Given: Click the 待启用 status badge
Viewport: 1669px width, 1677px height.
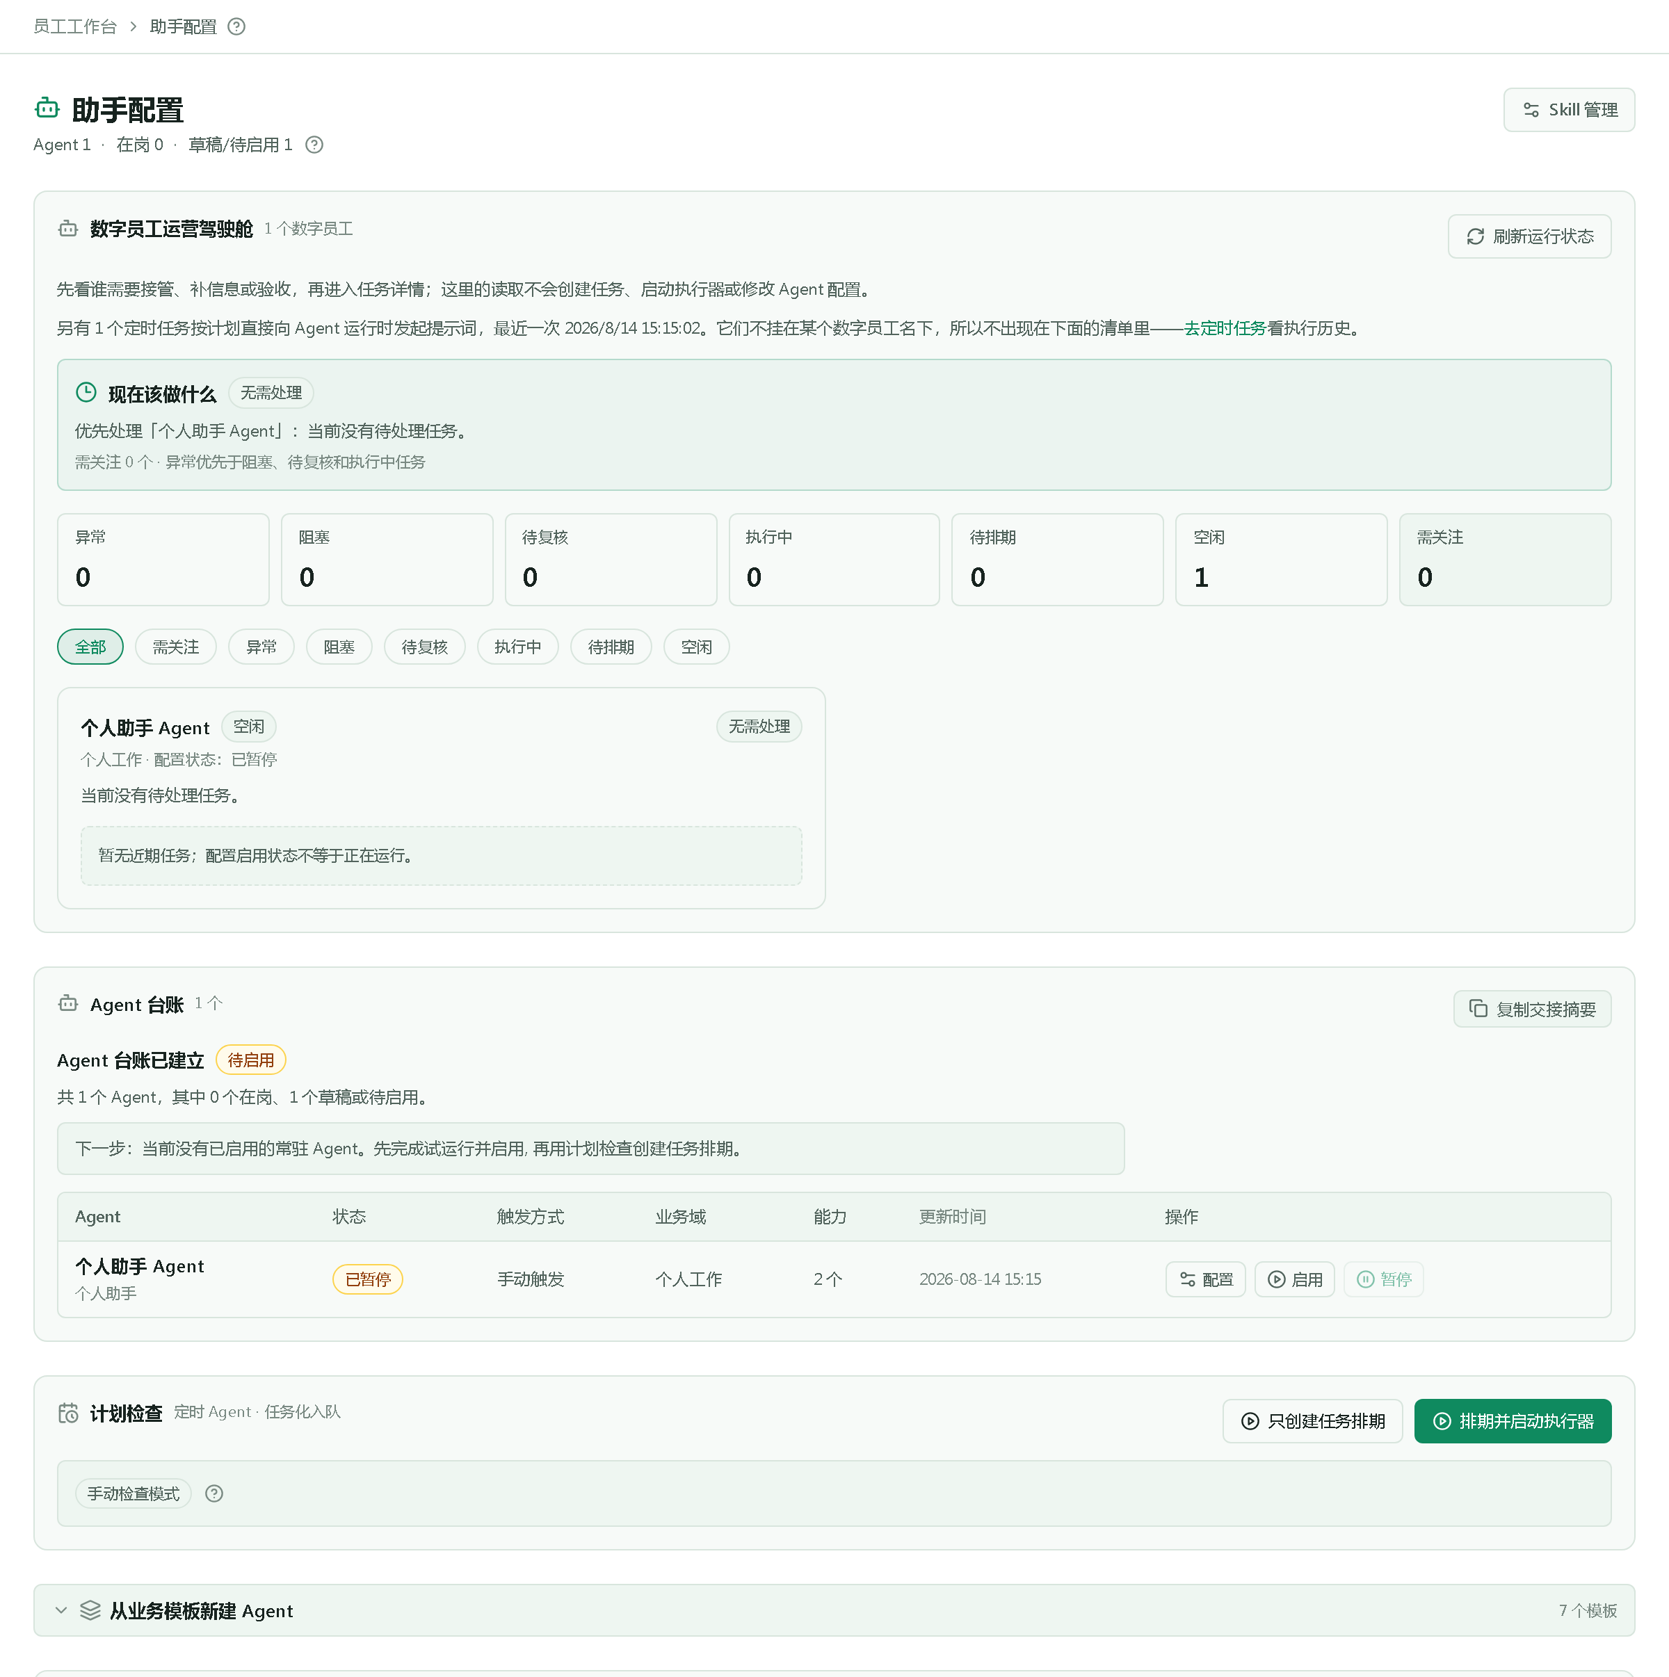Looking at the screenshot, I should tap(250, 1061).
